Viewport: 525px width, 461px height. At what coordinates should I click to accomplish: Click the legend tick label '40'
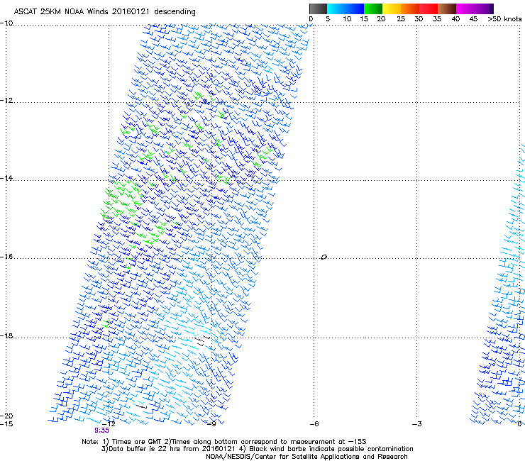click(455, 19)
